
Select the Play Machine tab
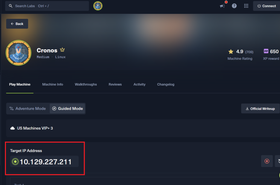pyautogui.click(x=20, y=84)
